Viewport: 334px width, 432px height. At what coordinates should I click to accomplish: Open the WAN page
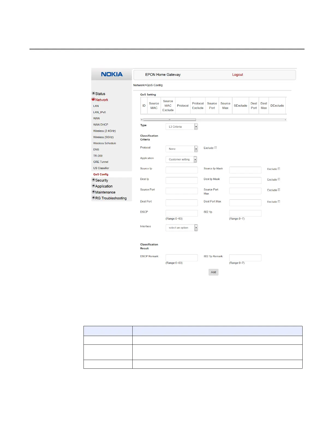pyautogui.click(x=97, y=118)
